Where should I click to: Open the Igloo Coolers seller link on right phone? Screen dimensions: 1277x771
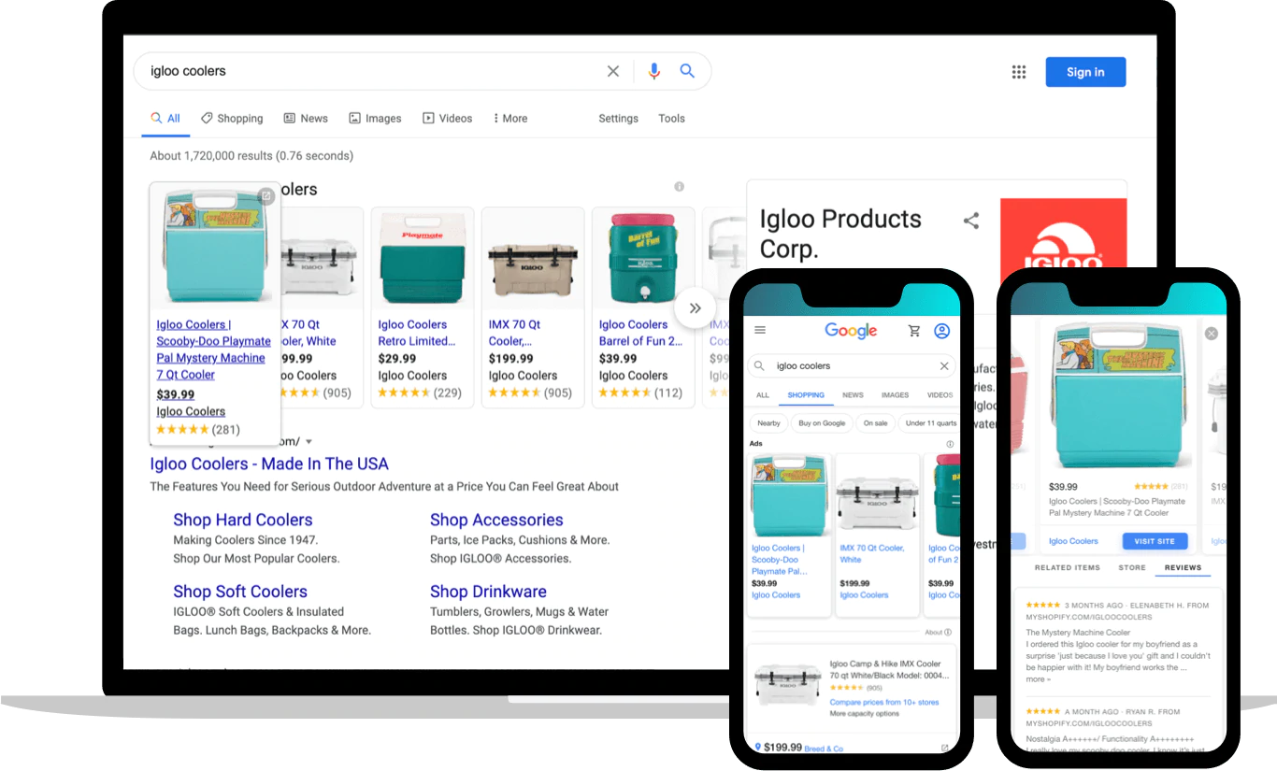pos(1073,541)
